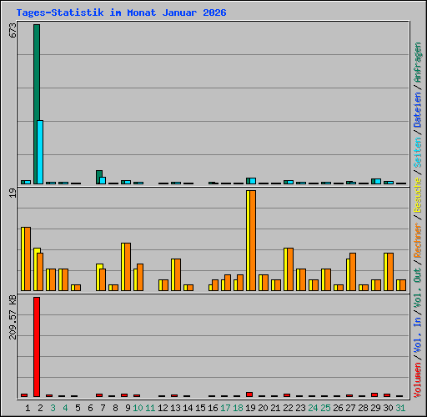This screenshot has width=427, height=417.
Task: Click the volume scale label 209.57 KB
Action: (x=13, y=318)
